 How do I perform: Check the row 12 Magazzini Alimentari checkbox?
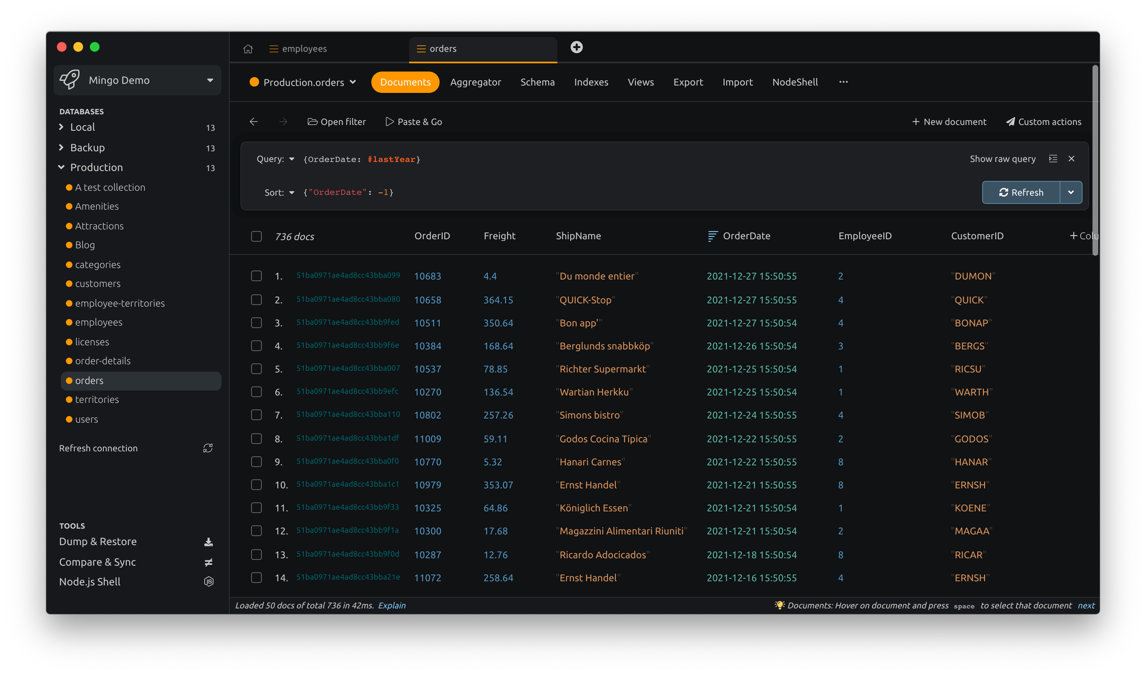pyautogui.click(x=256, y=531)
